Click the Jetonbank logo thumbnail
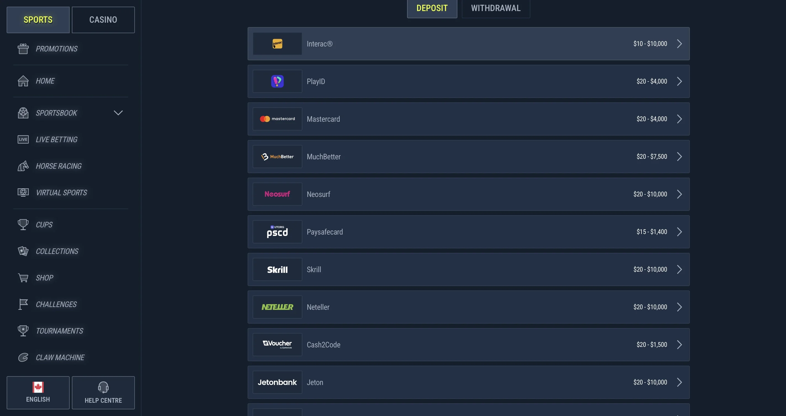 pyautogui.click(x=277, y=383)
